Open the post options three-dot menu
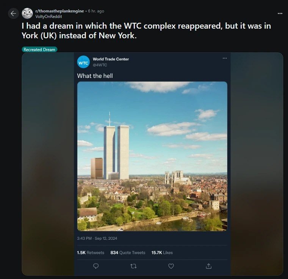This screenshot has height=279, width=288. (x=280, y=13)
